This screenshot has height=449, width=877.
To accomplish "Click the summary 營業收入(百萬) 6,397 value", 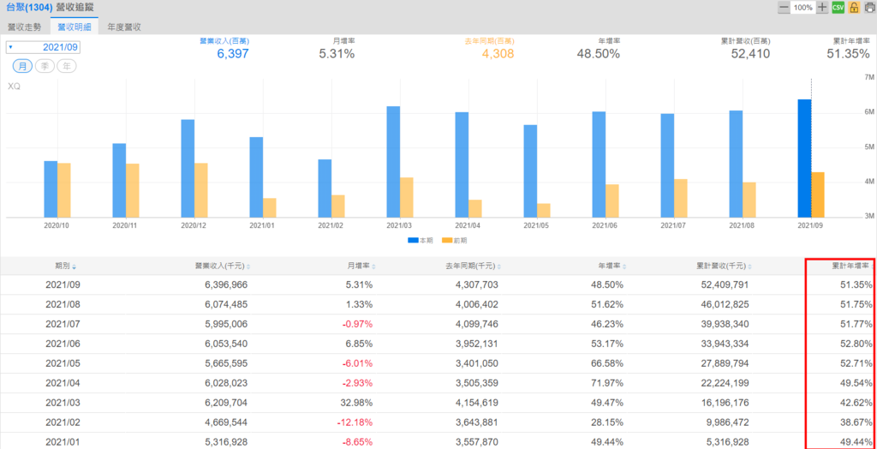I will pyautogui.click(x=233, y=54).
